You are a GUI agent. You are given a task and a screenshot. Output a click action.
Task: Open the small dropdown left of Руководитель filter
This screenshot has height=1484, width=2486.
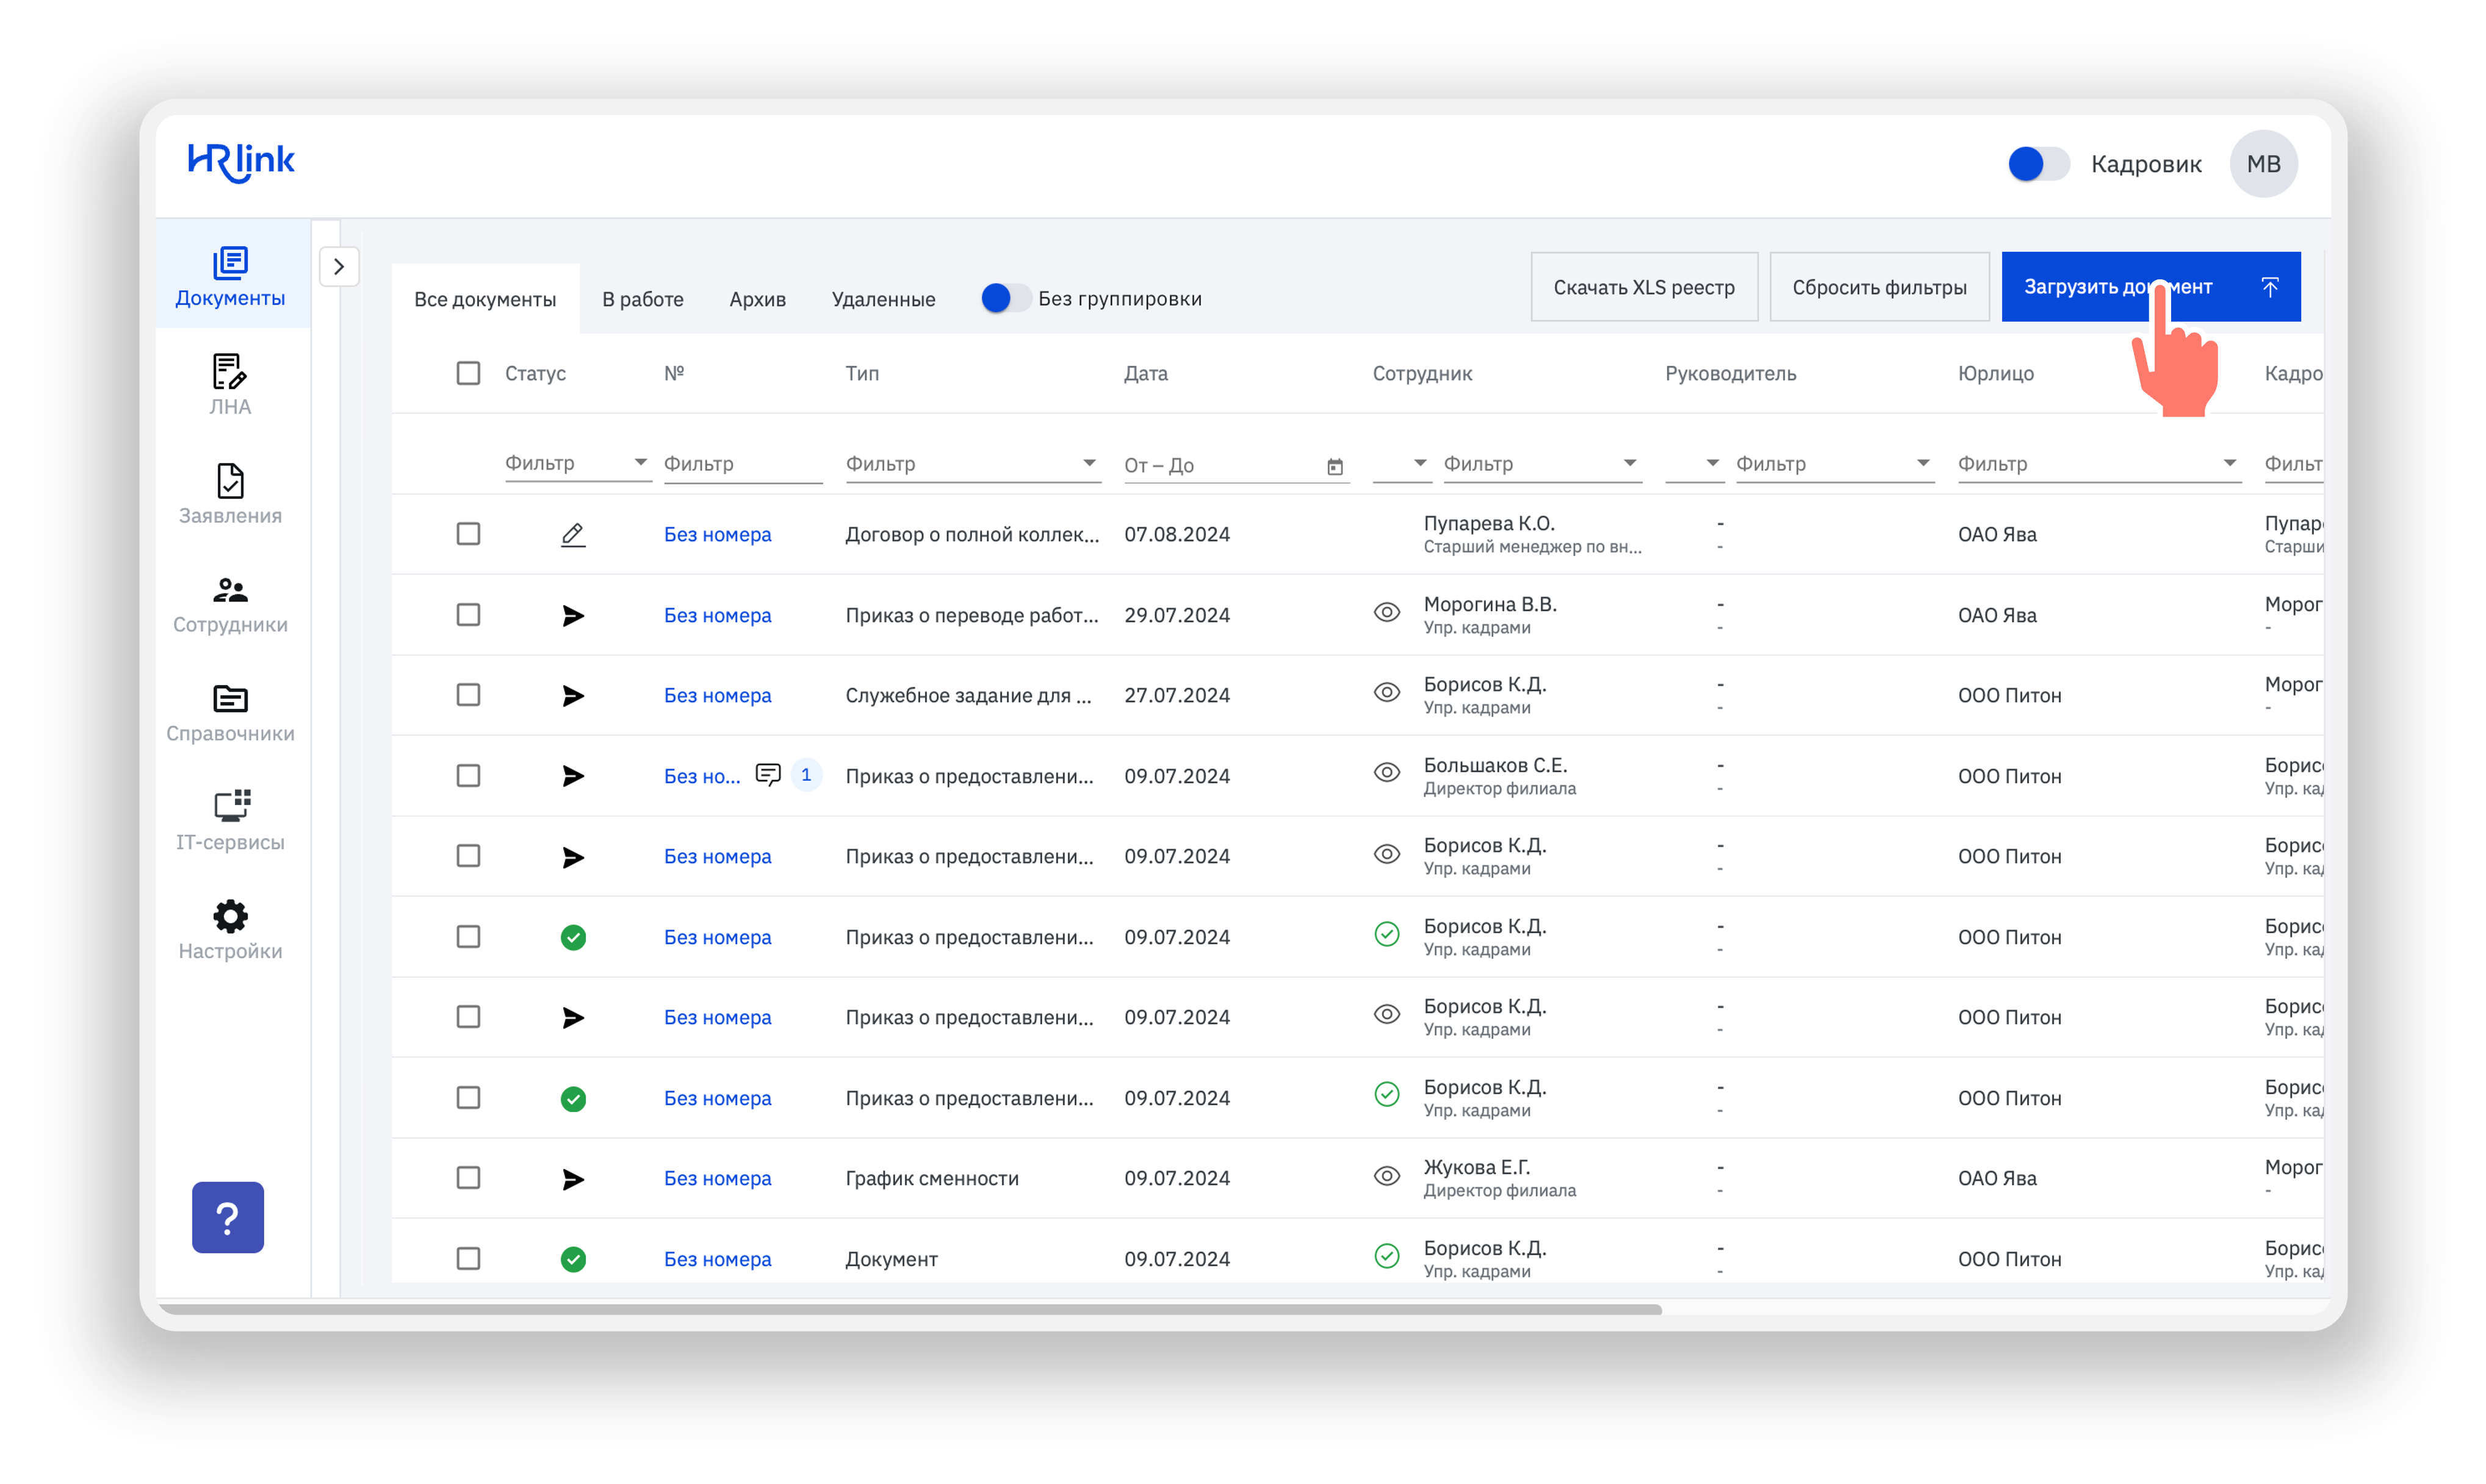click(x=1695, y=464)
